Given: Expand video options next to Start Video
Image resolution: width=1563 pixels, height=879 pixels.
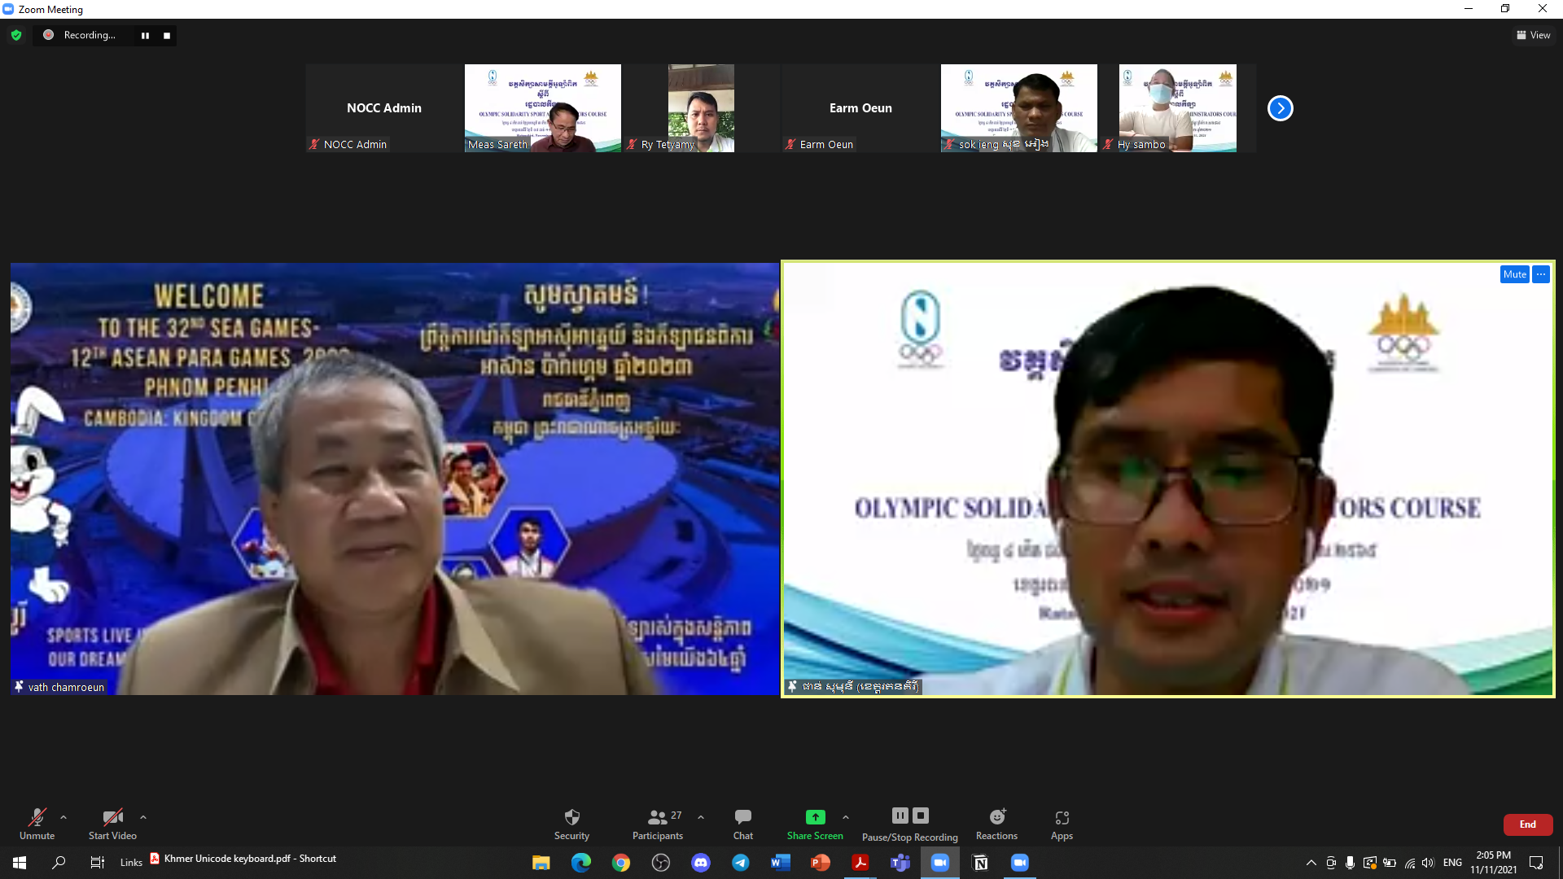Looking at the screenshot, I should (143, 817).
